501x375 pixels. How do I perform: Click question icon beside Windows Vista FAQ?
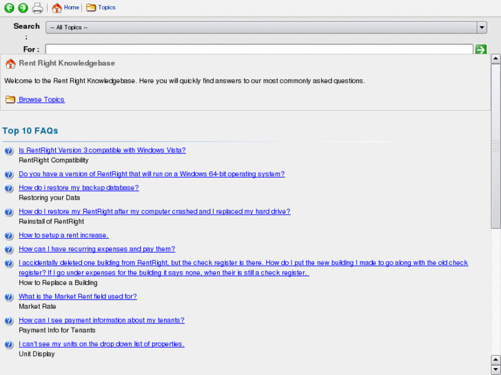pyautogui.click(x=9, y=151)
